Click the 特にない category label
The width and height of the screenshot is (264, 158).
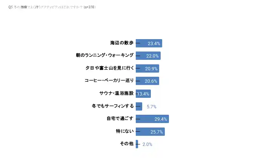coord(124,131)
